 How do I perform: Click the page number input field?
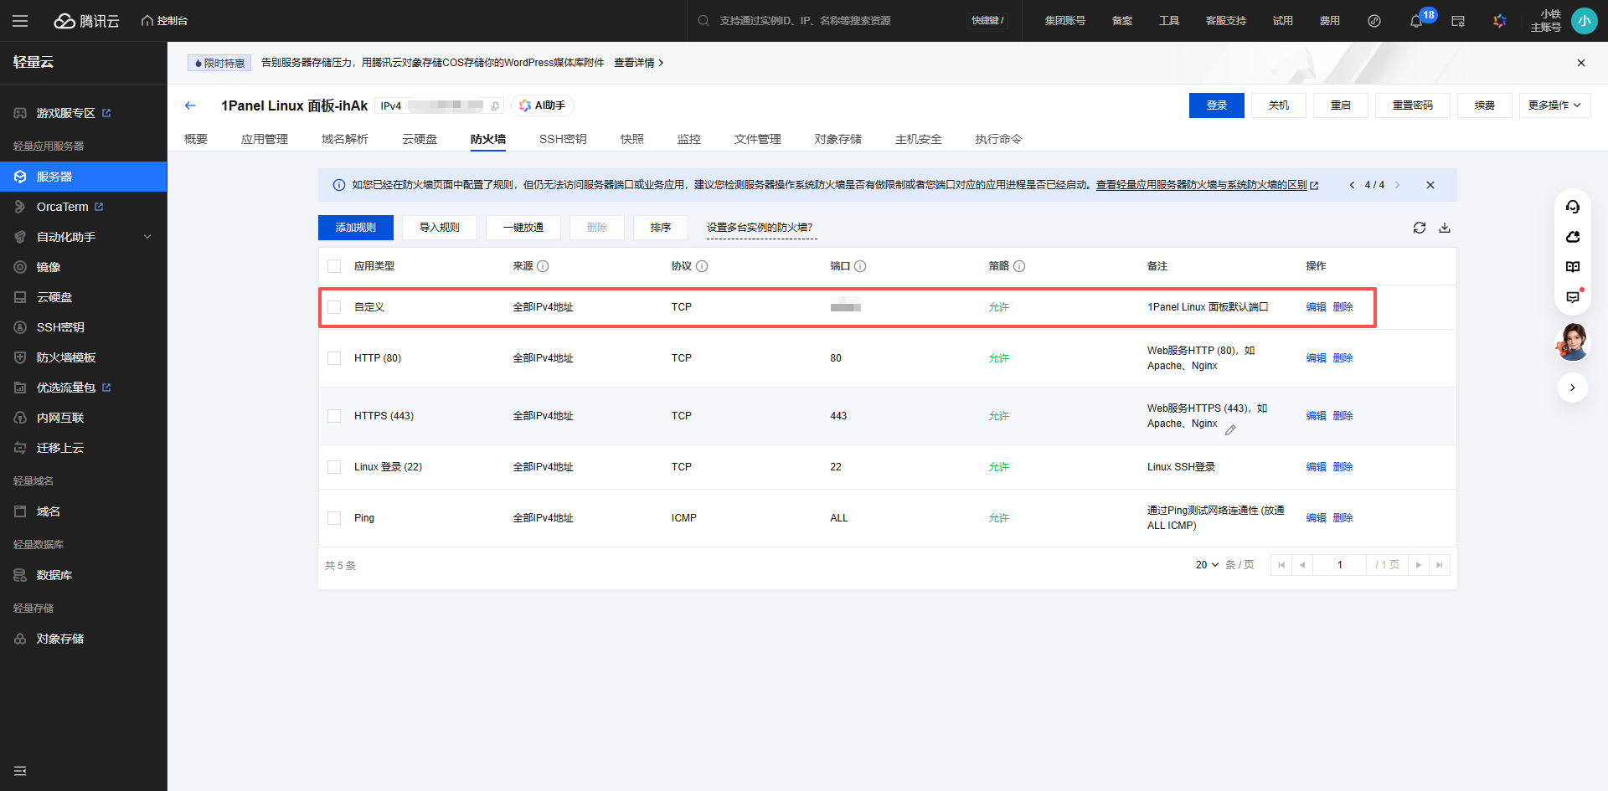click(1339, 565)
